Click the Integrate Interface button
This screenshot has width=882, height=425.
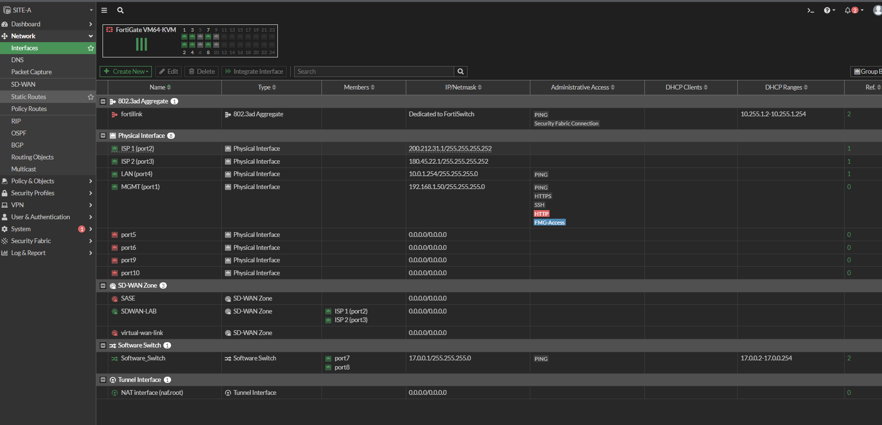pyautogui.click(x=254, y=71)
